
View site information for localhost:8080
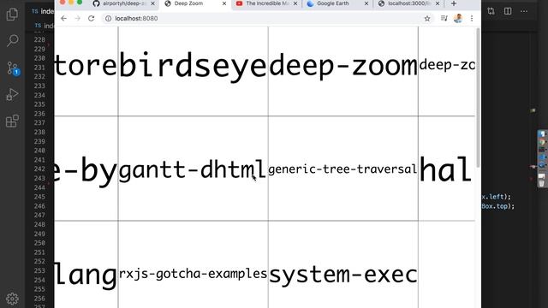click(x=109, y=18)
